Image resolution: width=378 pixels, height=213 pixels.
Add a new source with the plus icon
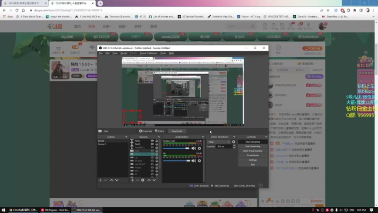pyautogui.click(x=132, y=180)
